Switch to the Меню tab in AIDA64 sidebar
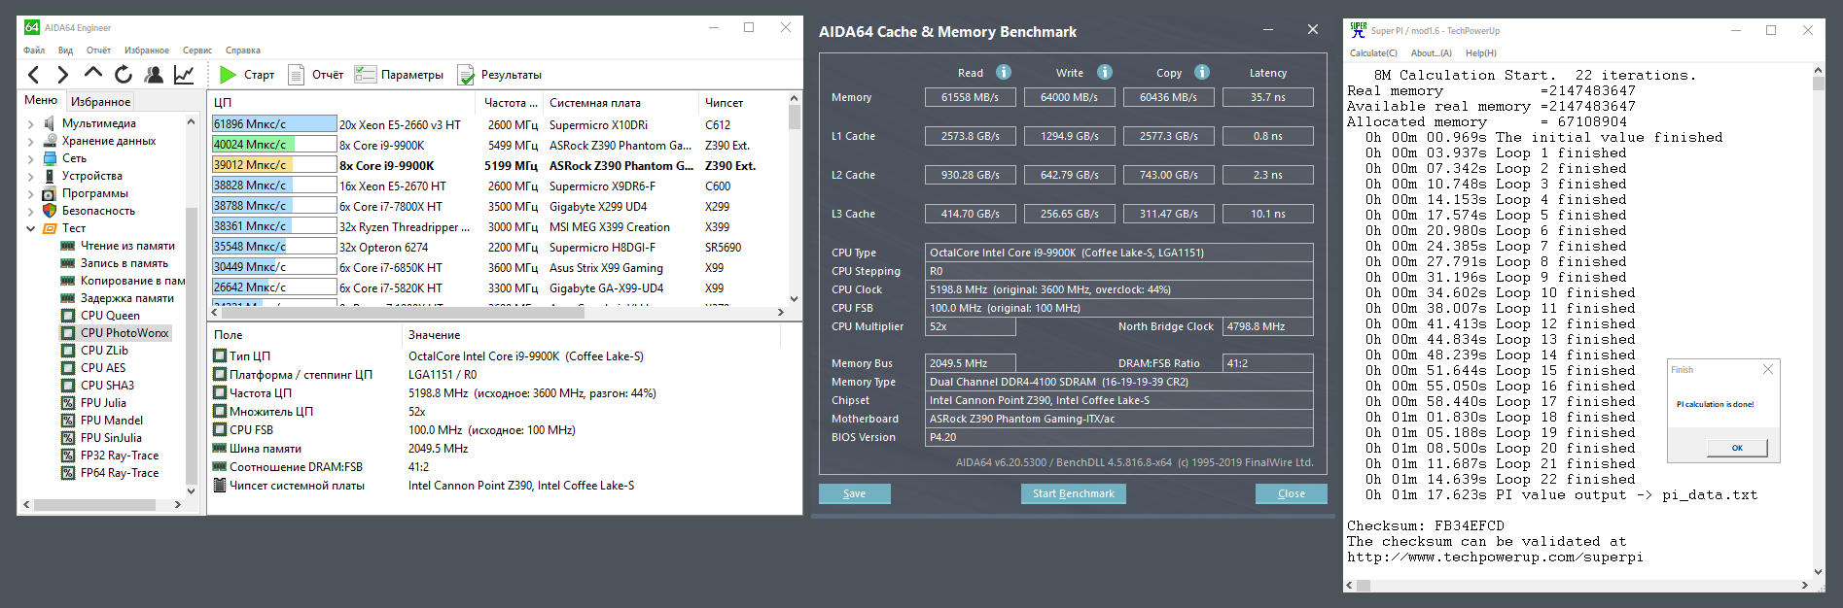 [x=41, y=100]
